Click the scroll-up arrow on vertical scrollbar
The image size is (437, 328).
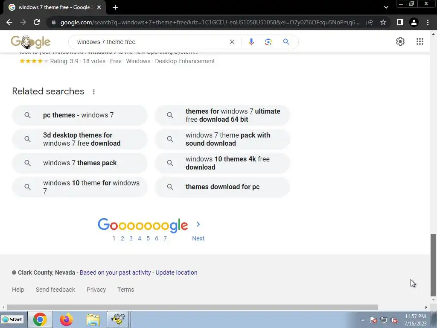(x=433, y=34)
